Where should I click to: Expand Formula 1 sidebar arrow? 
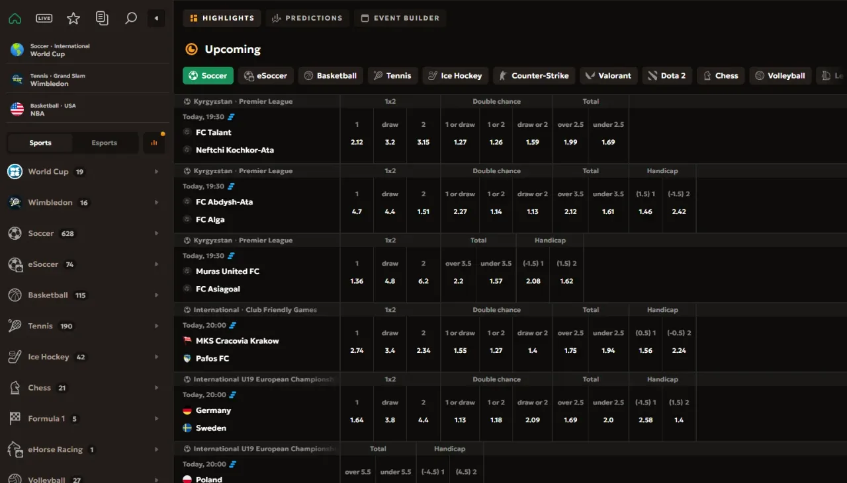tap(157, 418)
